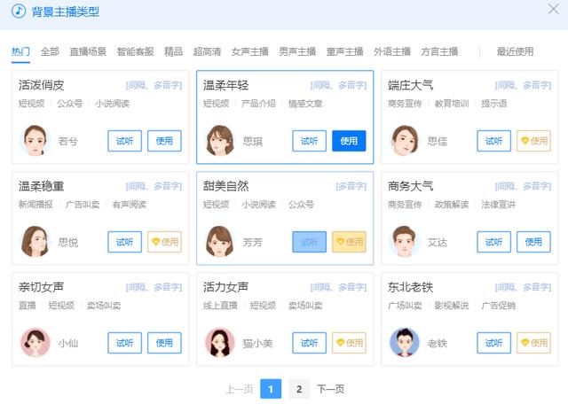This screenshot has height=404, width=568.
Task: Switch to the 热门 tab
Action: tap(20, 51)
